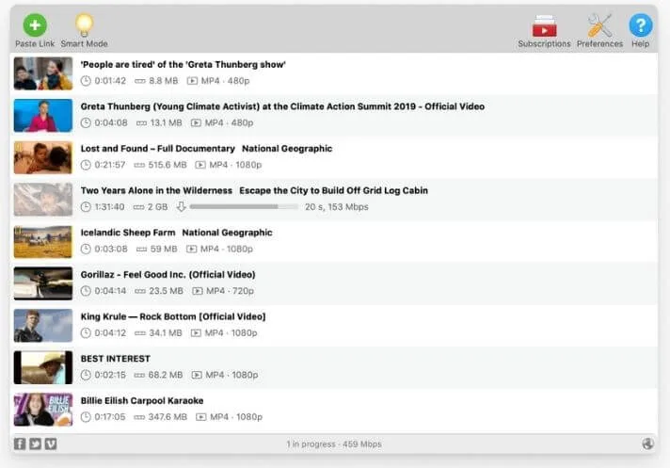Click the title Gorillaz - Feel Good Inc. (Official Video)

coord(167,274)
